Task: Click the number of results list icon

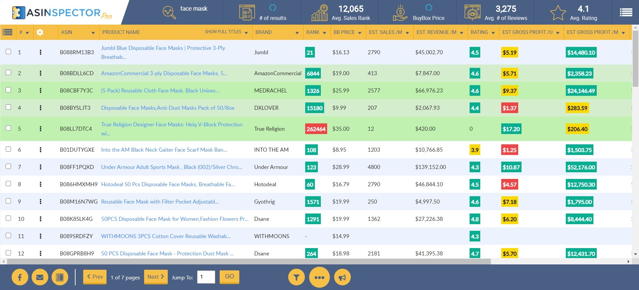Action: (247, 13)
